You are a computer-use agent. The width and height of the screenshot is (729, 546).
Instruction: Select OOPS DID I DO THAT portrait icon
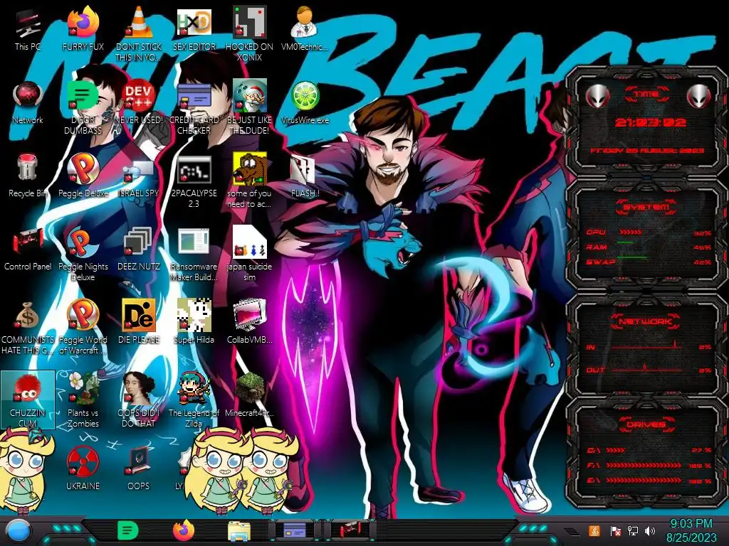point(138,400)
